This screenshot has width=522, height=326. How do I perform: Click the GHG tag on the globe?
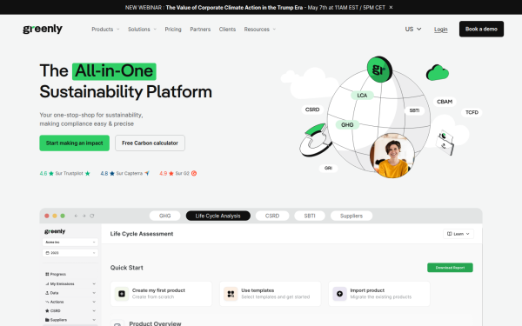[347, 124]
